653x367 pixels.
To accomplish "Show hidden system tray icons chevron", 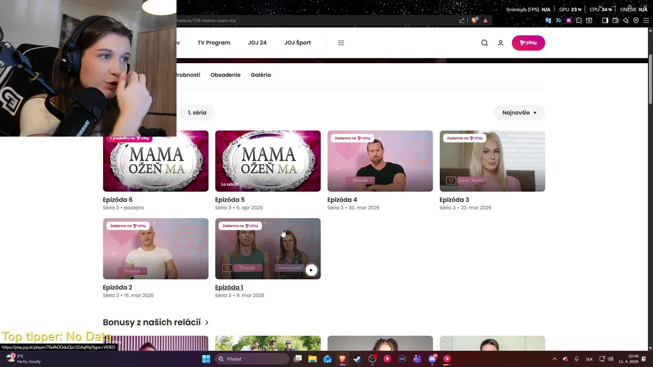I will 555,359.
